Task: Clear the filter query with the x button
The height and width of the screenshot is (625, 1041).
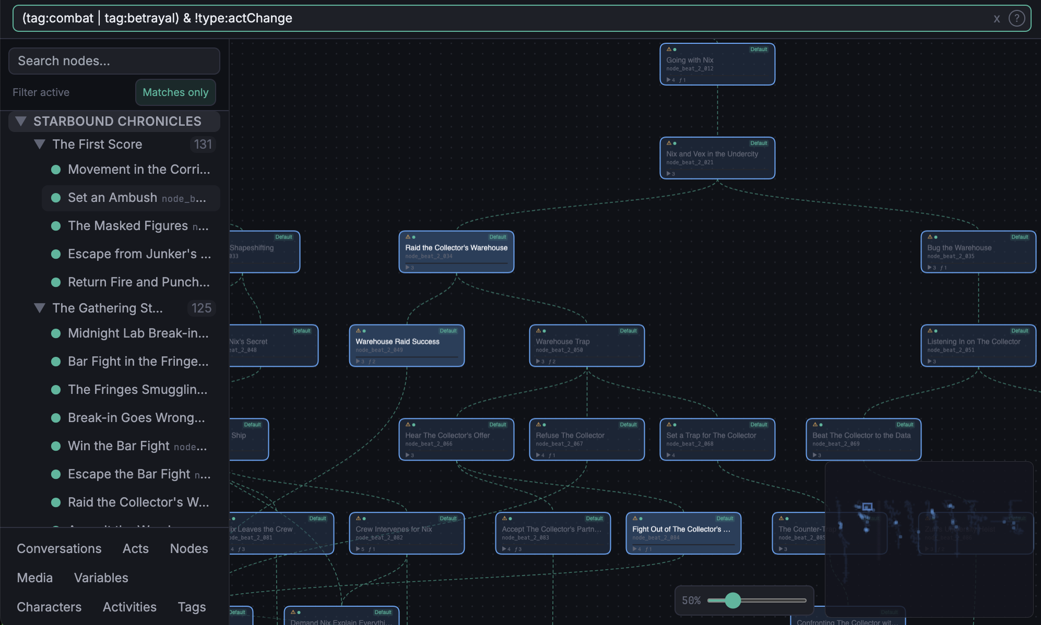Action: pyautogui.click(x=997, y=18)
